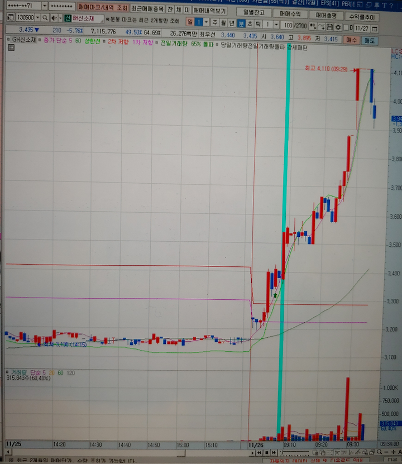Click the stop playback button
Image resolution: width=402 pixels, height=464 pixels.
[267, 452]
